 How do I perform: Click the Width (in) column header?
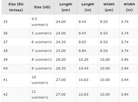pyautogui.click(x=129, y=7)
